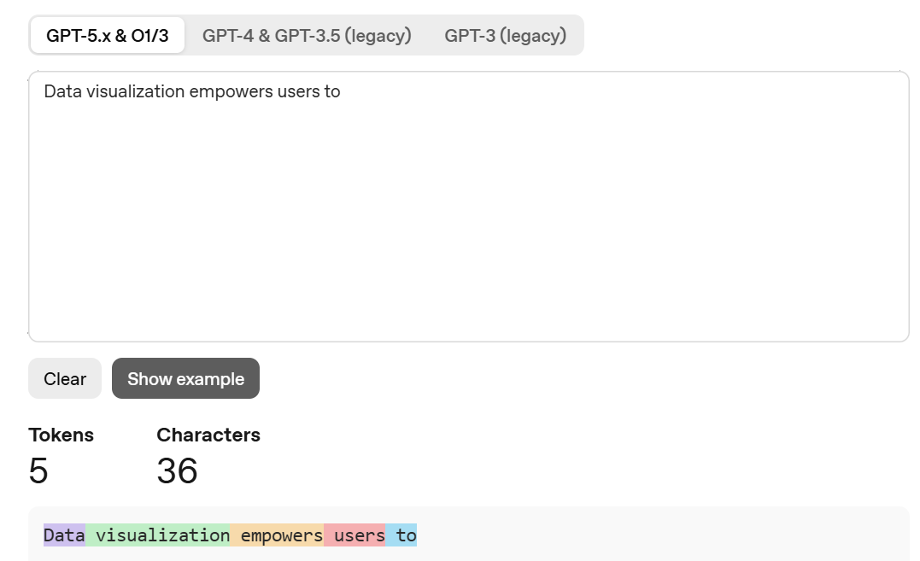This screenshot has width=920, height=561.
Task: Click the highlighted 'empowers' token
Action: (277, 535)
